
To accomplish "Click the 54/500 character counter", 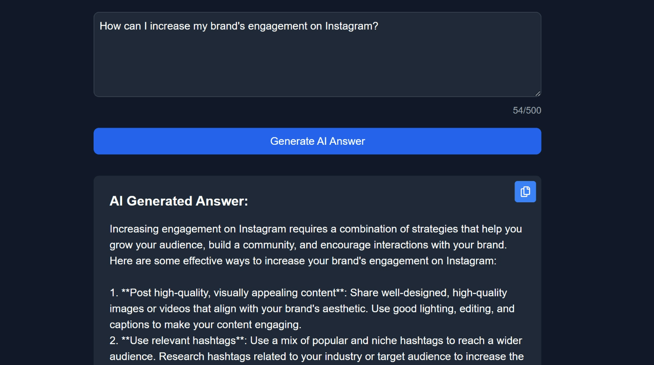I will (527, 111).
